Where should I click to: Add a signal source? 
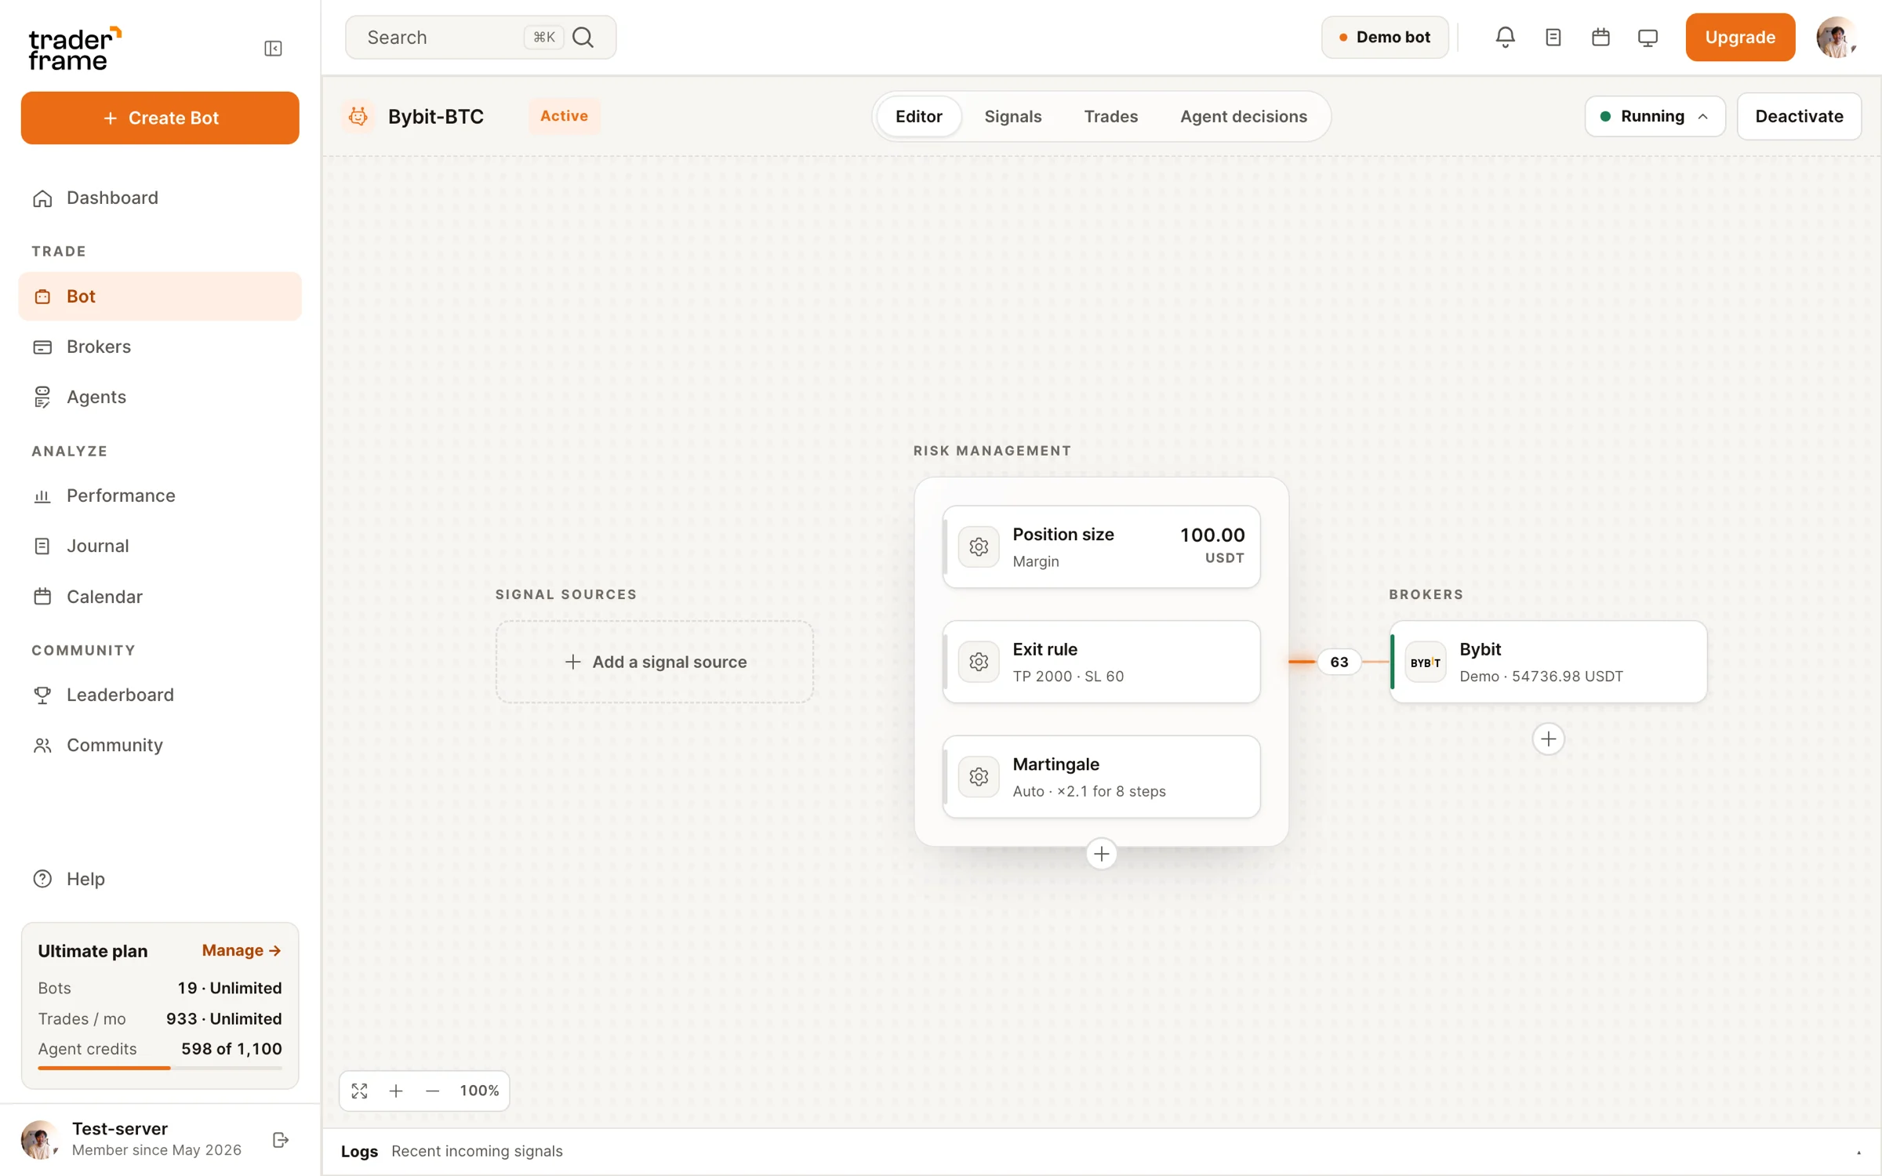tap(654, 662)
